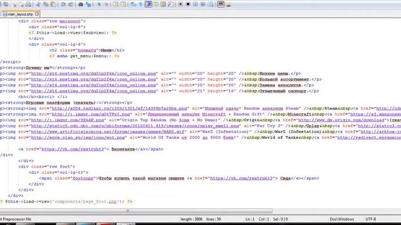The width and height of the screenshot is (401, 225).
Task: Click 'Sel : 0 | 0' status entry
Action: (x=280, y=219)
